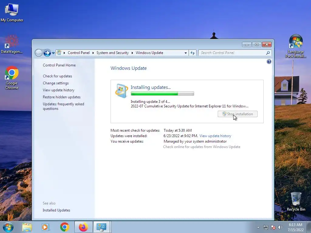Select Control Panel taskbar button
The image size is (311, 233).
tap(101, 227)
